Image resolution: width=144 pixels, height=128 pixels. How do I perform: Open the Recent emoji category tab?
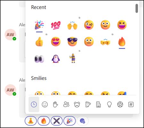(34, 104)
